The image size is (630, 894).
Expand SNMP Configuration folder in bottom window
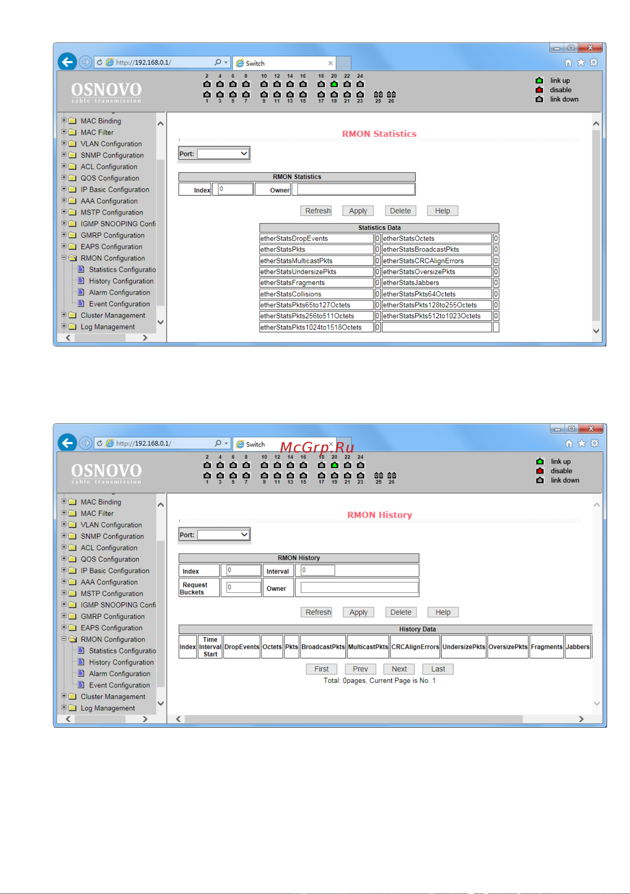click(64, 536)
